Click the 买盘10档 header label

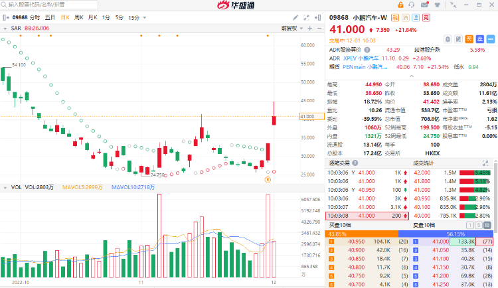[x=340, y=225]
